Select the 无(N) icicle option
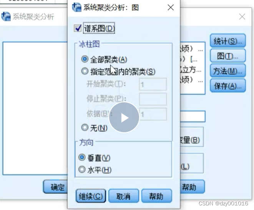Screen dimensions: 254x210 85,128
